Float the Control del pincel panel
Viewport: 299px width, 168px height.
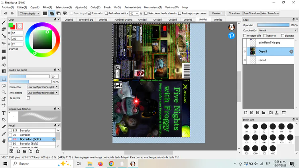coord(55,70)
